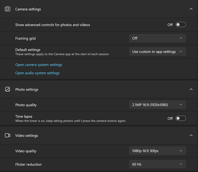The image size is (198, 172).
Task: Click the video camera icon beside Video settings
Action: (x=8, y=135)
